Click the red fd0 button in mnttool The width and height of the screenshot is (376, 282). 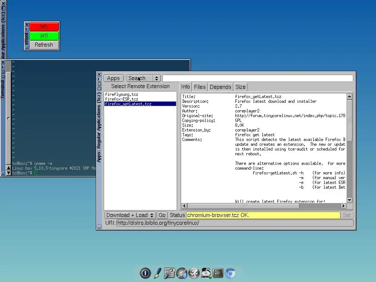point(44,26)
